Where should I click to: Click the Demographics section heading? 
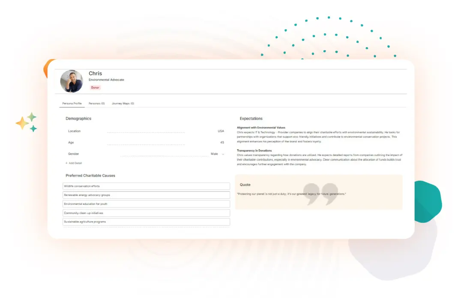click(78, 118)
